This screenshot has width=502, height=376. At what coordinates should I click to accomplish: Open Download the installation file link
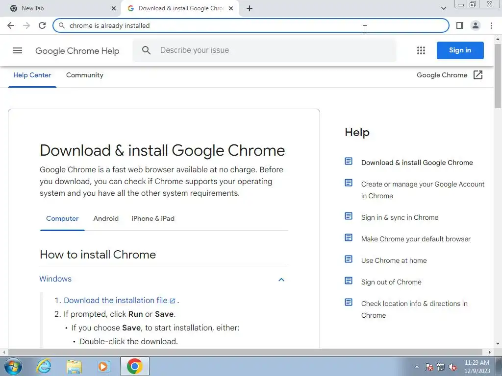[x=120, y=301]
